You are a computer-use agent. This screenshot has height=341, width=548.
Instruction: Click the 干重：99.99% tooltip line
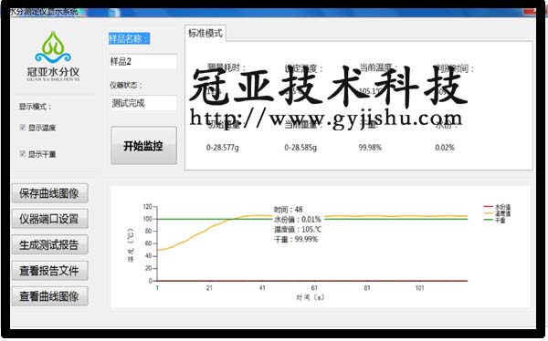[x=296, y=239]
